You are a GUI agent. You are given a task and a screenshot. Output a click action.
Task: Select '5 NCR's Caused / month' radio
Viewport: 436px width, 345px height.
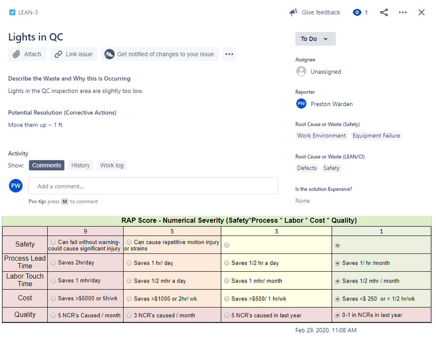(x=53, y=315)
